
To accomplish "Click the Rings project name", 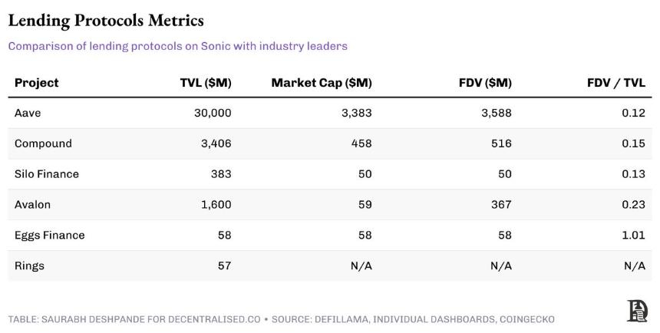I will click(29, 265).
